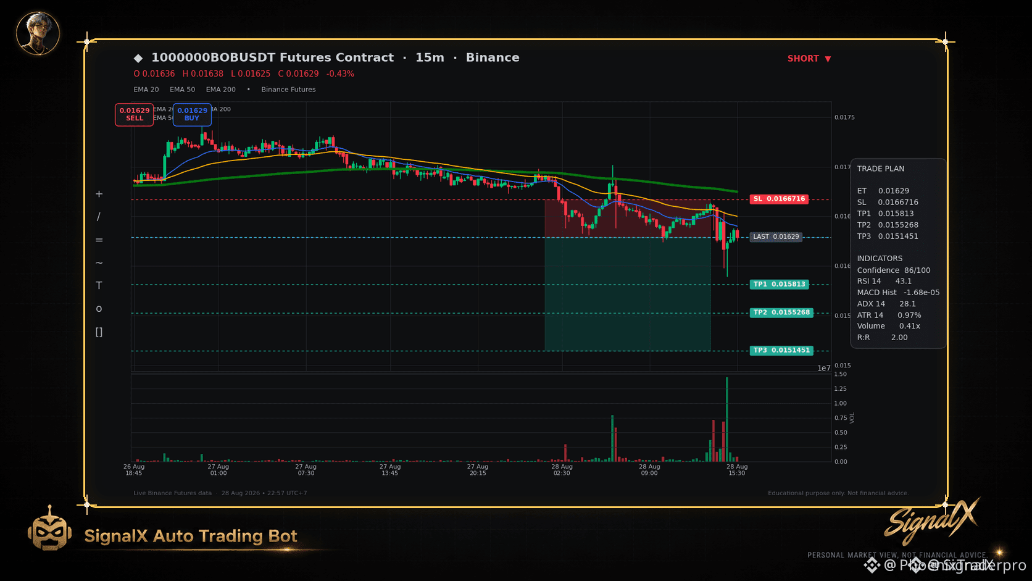
Task: Click the 1000000BOBUSDT Futures Contract title
Action: 273,57
